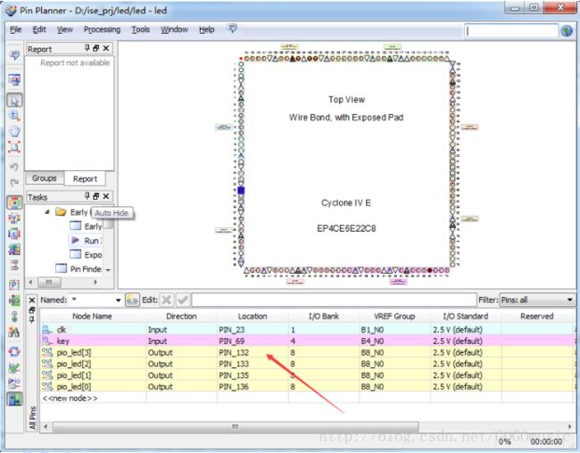Image resolution: width=580 pixels, height=453 pixels.
Task: Open the Named filter dropdown
Action: pos(118,300)
